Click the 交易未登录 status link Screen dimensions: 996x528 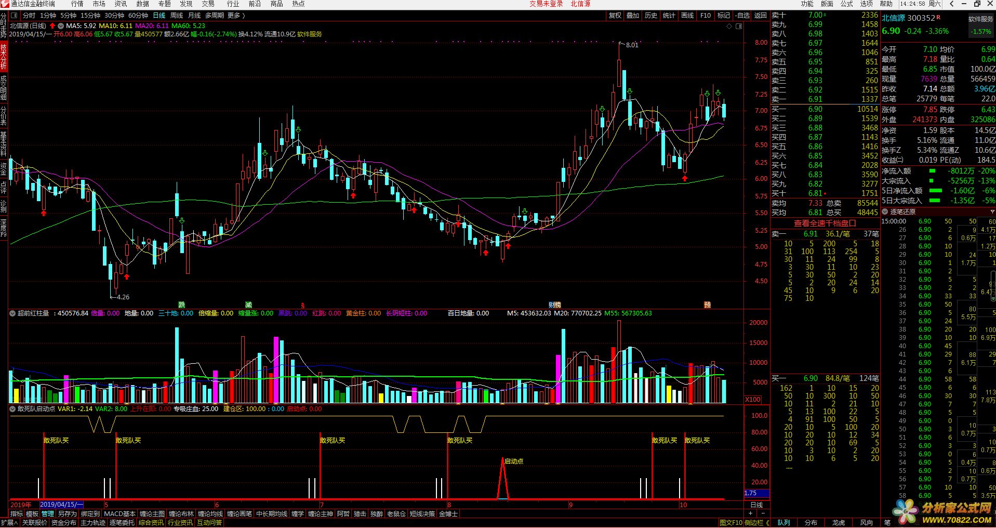click(x=546, y=4)
